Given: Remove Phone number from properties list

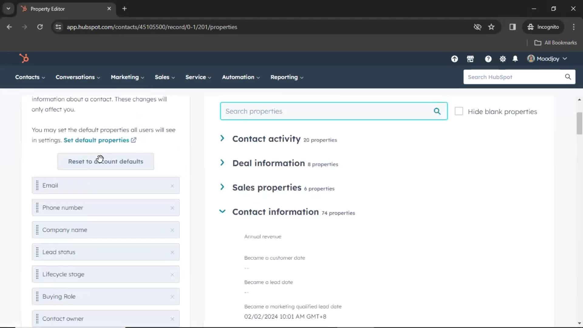Looking at the screenshot, I should (x=172, y=207).
